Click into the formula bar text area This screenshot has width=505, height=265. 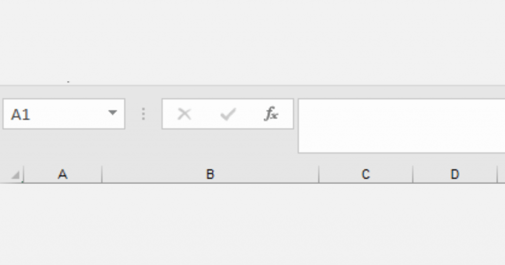pos(399,126)
